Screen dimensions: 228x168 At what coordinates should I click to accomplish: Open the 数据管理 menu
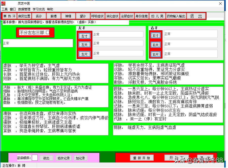tap(24, 9)
